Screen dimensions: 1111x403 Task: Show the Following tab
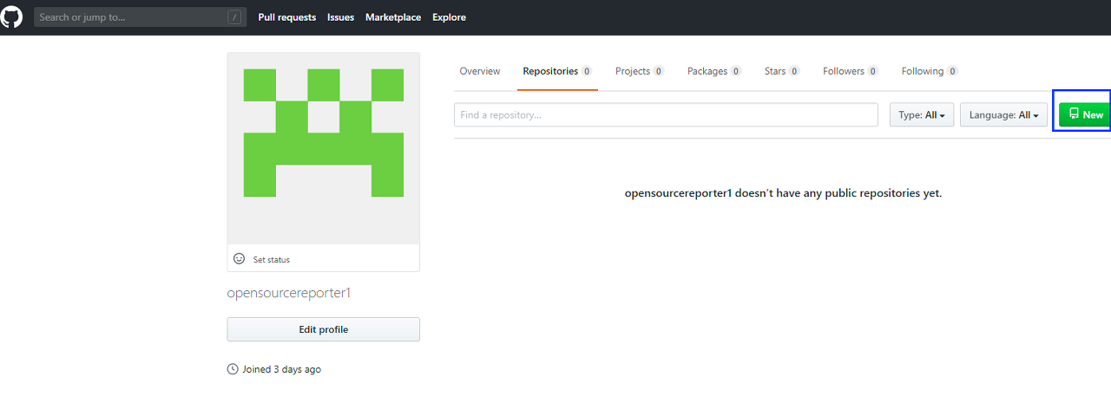(930, 71)
